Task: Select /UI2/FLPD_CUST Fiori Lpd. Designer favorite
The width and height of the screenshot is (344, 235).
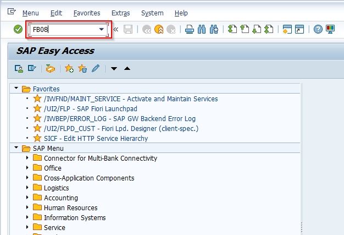Action: click(x=121, y=128)
